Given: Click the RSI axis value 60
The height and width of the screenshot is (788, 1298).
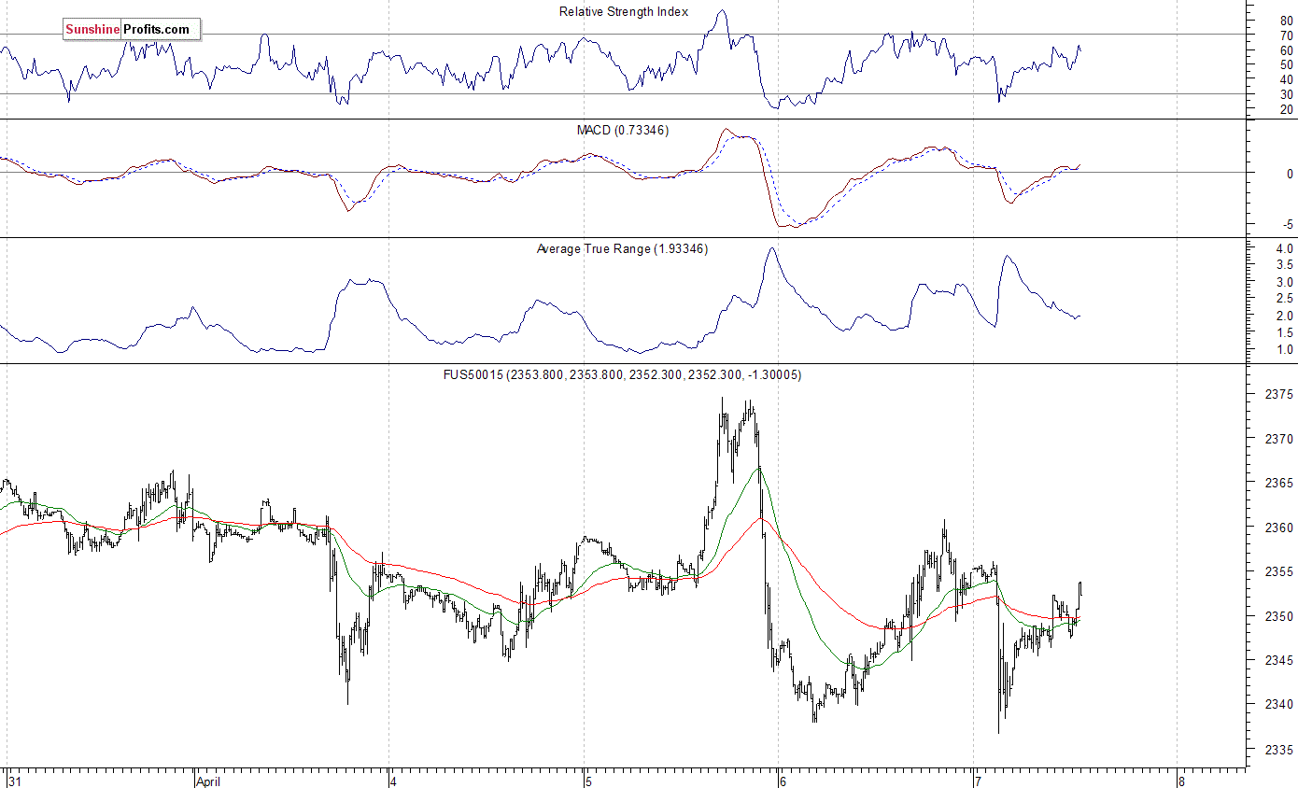Looking at the screenshot, I should (x=1287, y=50).
